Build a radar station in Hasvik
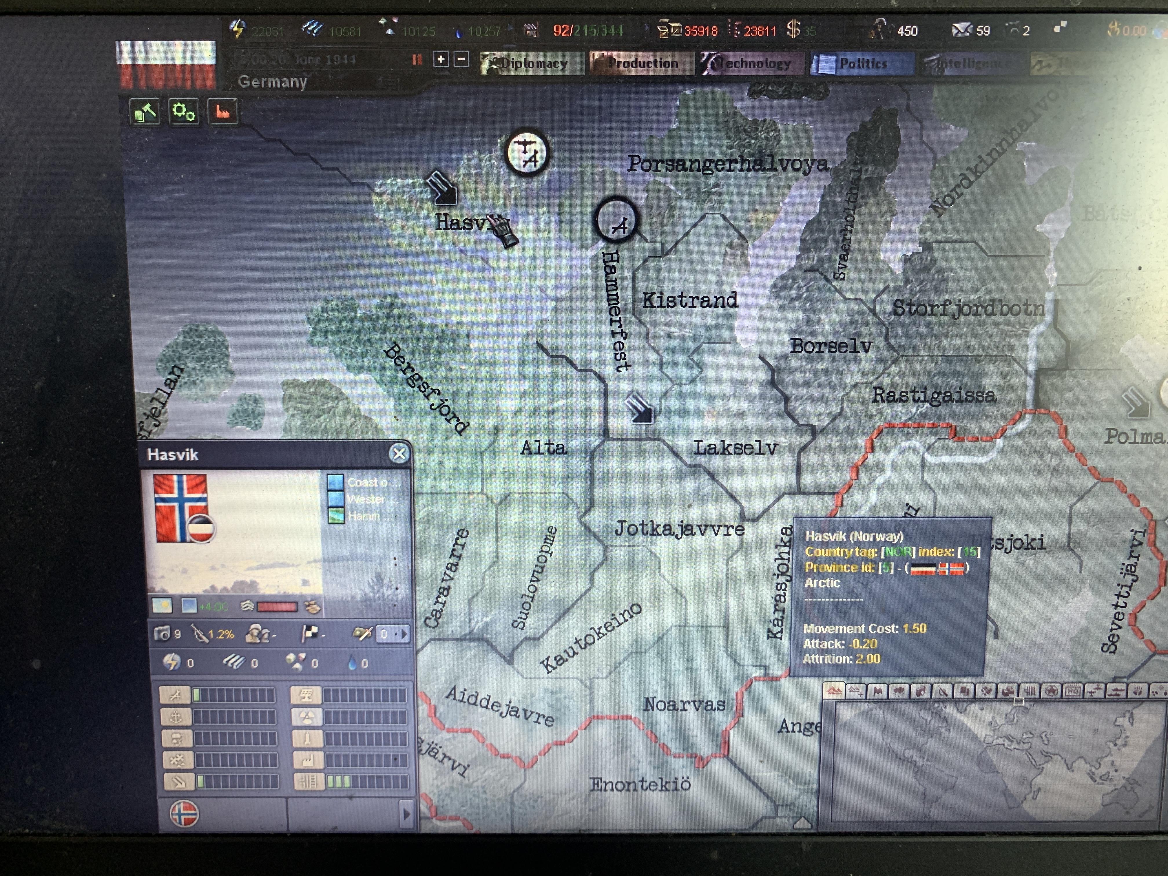Screen dimensions: 1168x876 [x=306, y=695]
